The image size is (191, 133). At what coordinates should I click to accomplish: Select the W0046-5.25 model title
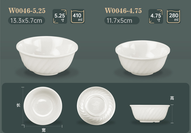tap(27, 11)
